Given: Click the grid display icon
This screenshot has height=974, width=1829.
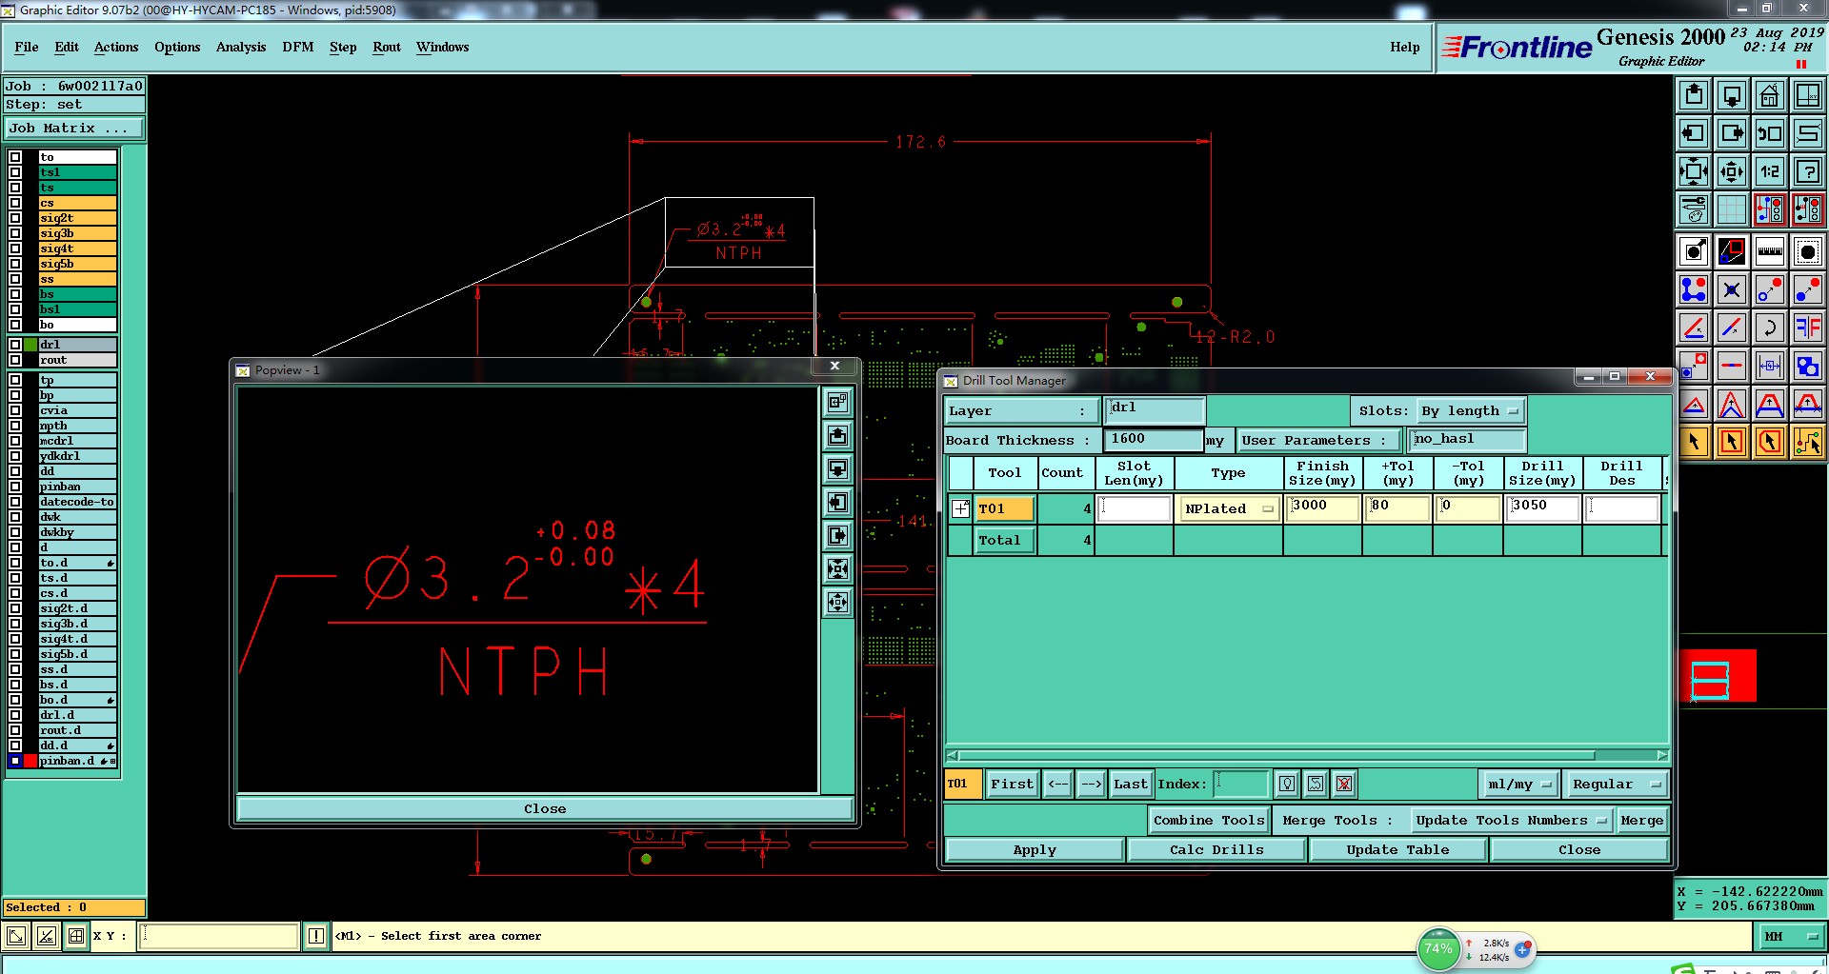Looking at the screenshot, I should [1731, 209].
